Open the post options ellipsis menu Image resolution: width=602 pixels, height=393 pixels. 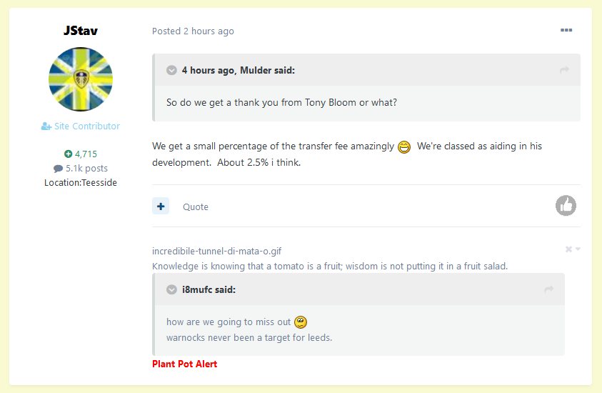point(566,30)
